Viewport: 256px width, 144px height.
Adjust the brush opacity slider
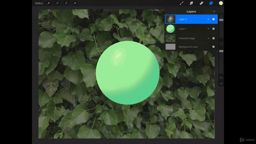coord(221,51)
